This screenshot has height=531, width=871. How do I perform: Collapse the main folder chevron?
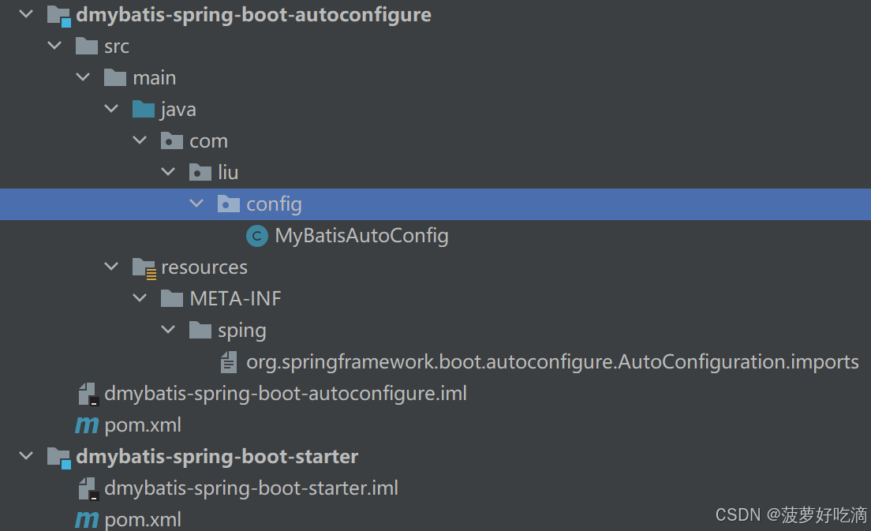coord(83,77)
